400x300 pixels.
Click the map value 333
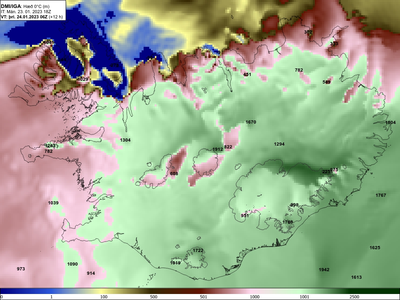coord(334,44)
